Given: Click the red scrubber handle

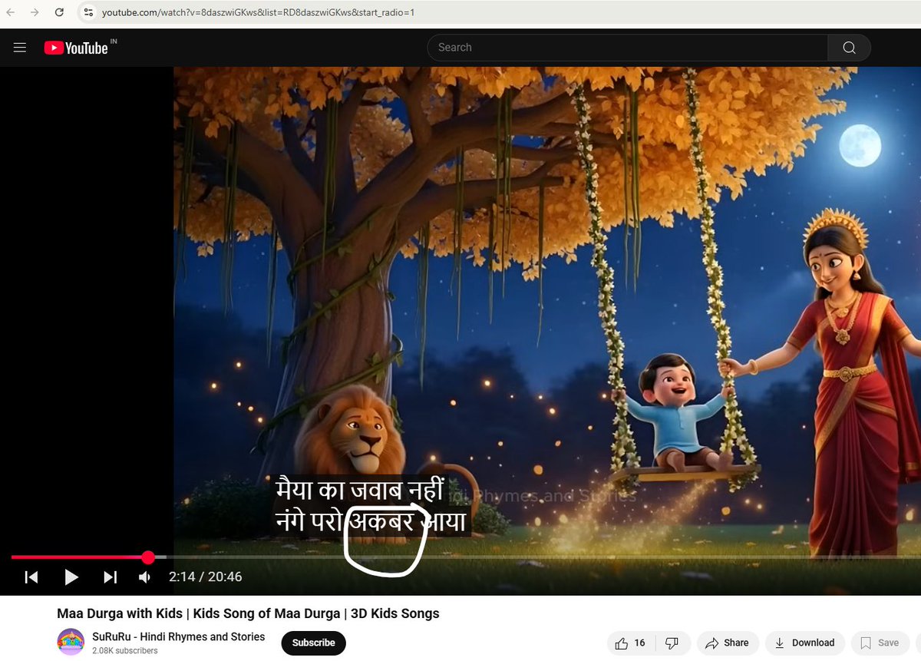Looking at the screenshot, I should coord(148,557).
